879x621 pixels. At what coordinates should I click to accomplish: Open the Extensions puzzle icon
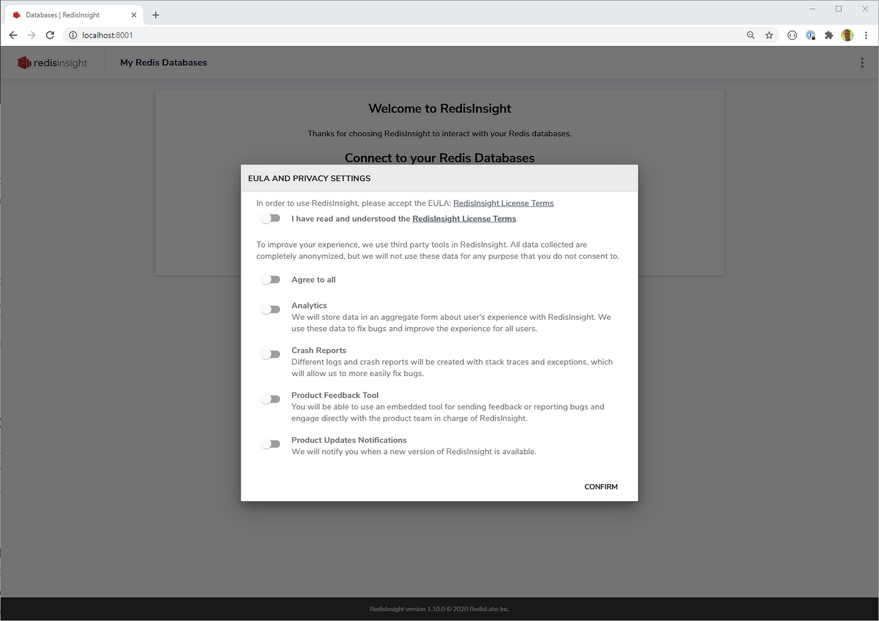(x=829, y=35)
